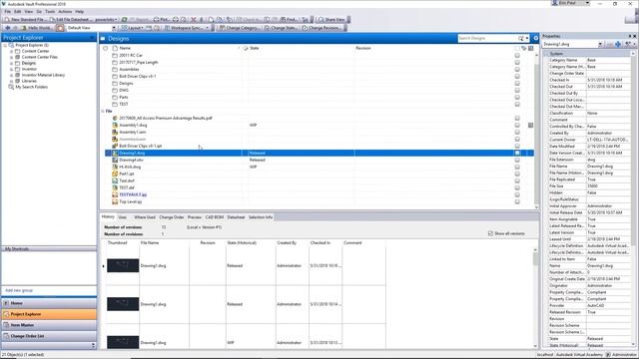Click the blue back arrow navigation icon
Viewport: 639px width, 359px height.
(x=7, y=28)
